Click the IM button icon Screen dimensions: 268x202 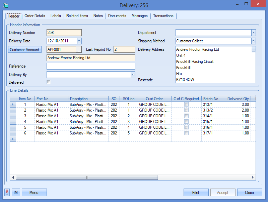(16, 193)
